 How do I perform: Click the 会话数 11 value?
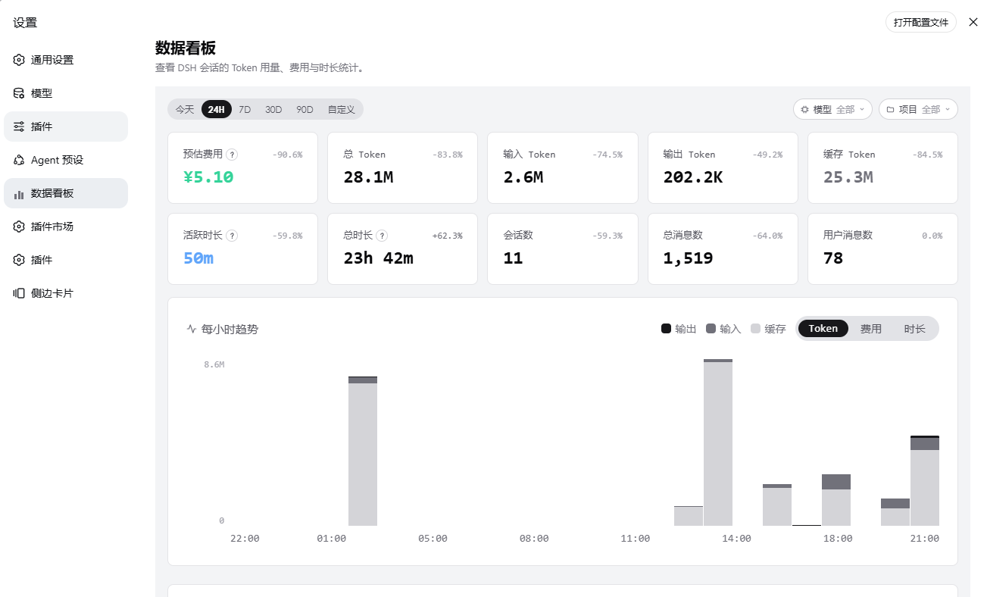click(x=514, y=258)
